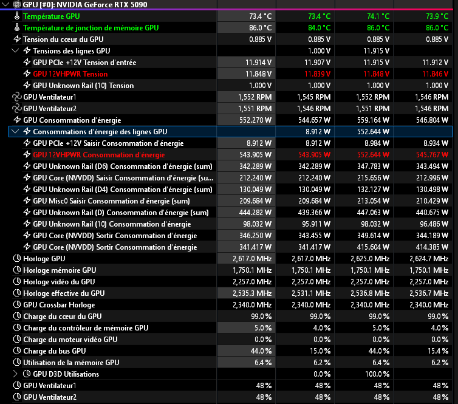Click the thermometer icon beside Température GPU
This screenshot has height=404, width=458.
[17, 16]
